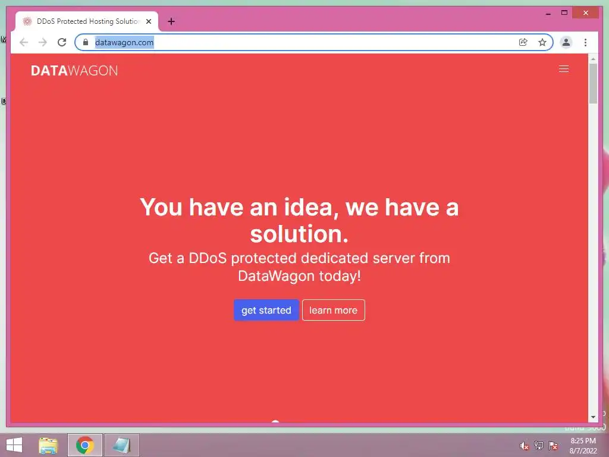Open the Windows Start button
The width and height of the screenshot is (609, 457).
tap(14, 445)
